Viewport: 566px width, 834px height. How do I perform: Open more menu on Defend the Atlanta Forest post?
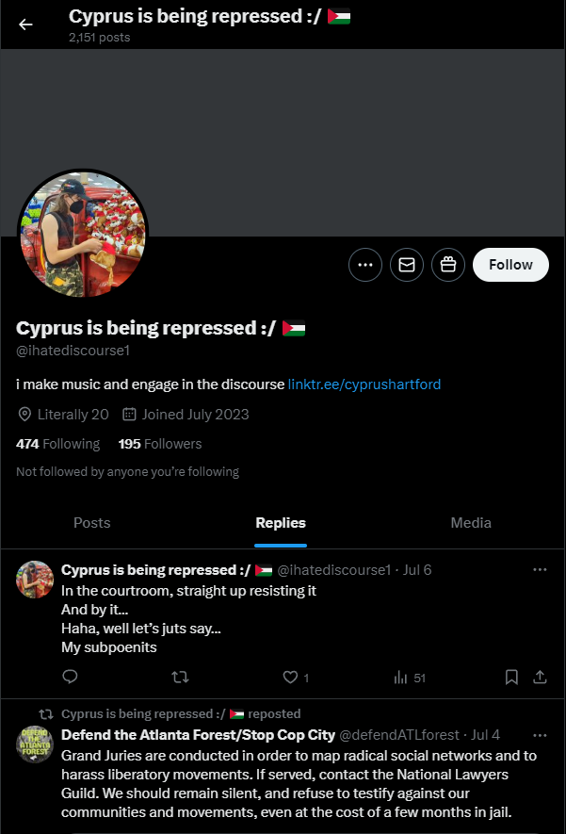tap(540, 735)
